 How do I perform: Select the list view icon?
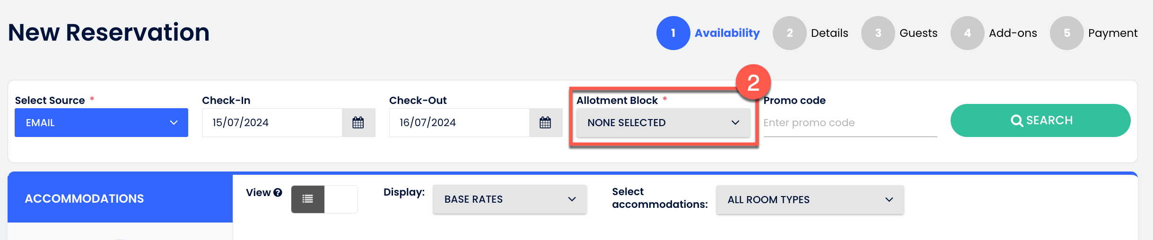point(308,199)
